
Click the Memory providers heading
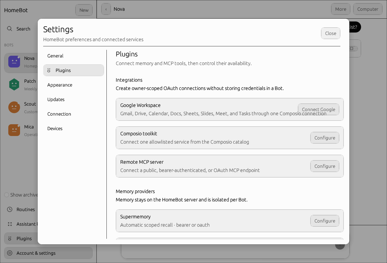coord(135,191)
